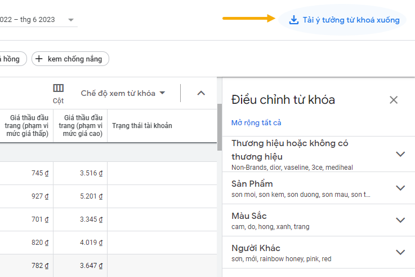415x277 pixels.
Task: Expand the 'Thương hiệu hoặc không có thương hiệu' section
Action: [400, 154]
